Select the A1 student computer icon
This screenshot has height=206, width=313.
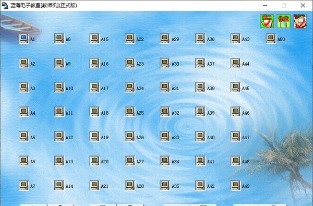(x=24, y=39)
